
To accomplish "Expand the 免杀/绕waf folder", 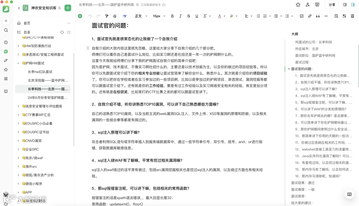I will tap(18, 158).
